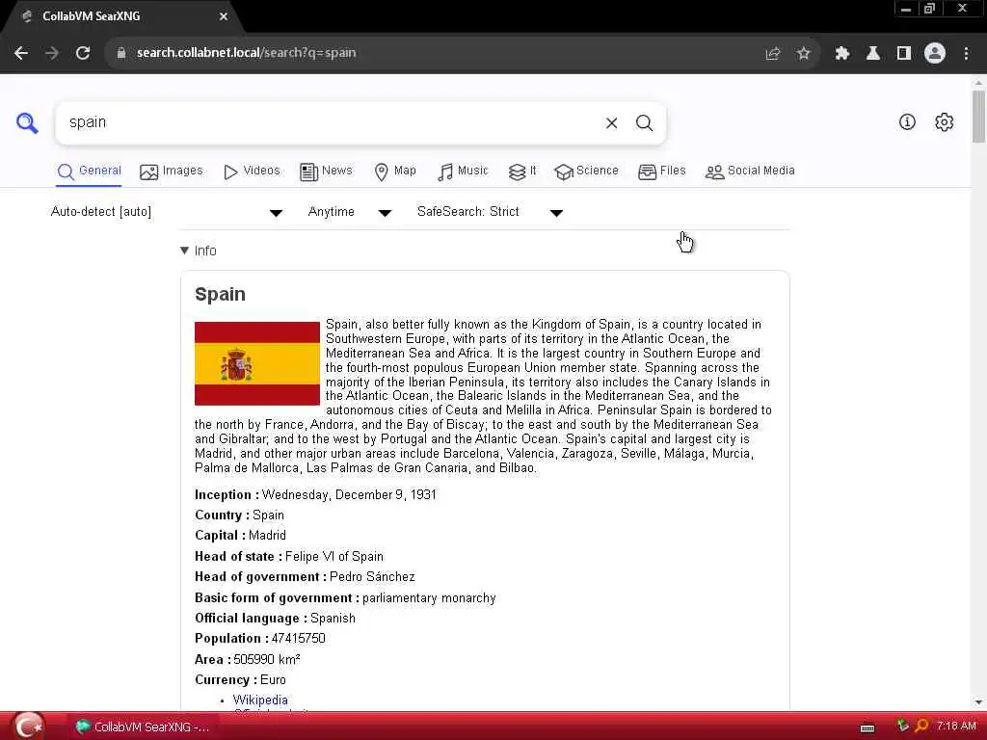
Task: Switch to the Social Media tab
Action: pyautogui.click(x=750, y=172)
